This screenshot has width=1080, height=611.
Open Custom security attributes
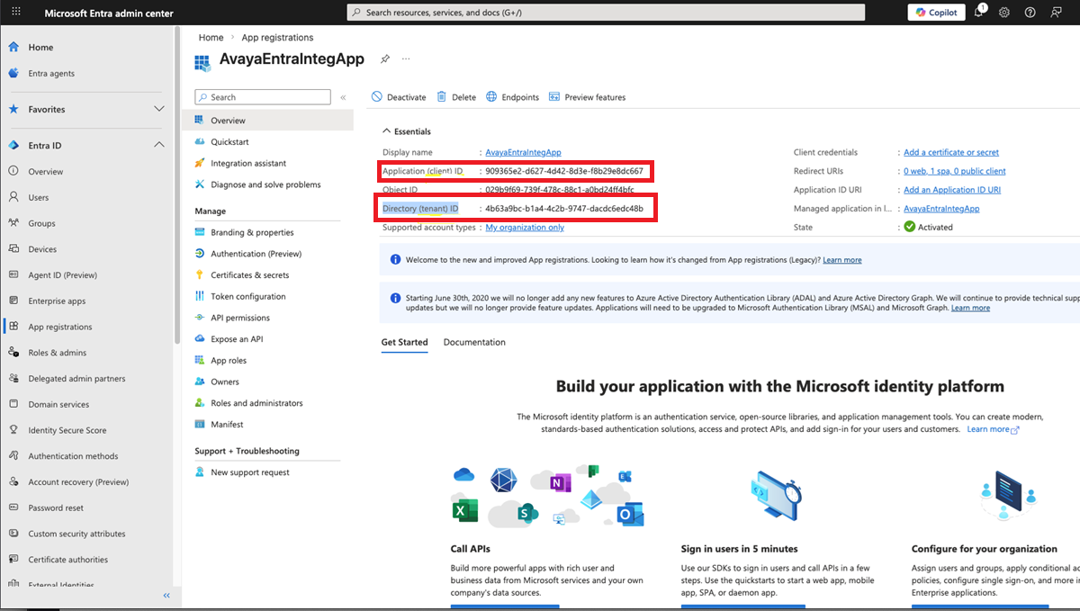(x=76, y=535)
